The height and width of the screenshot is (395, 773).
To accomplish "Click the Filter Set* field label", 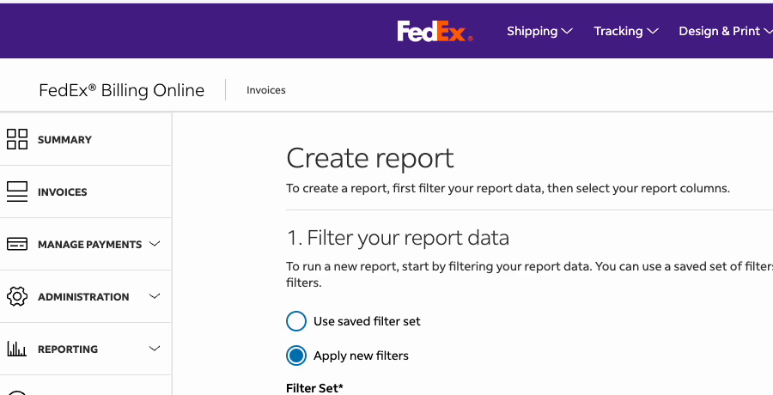I will pos(314,388).
